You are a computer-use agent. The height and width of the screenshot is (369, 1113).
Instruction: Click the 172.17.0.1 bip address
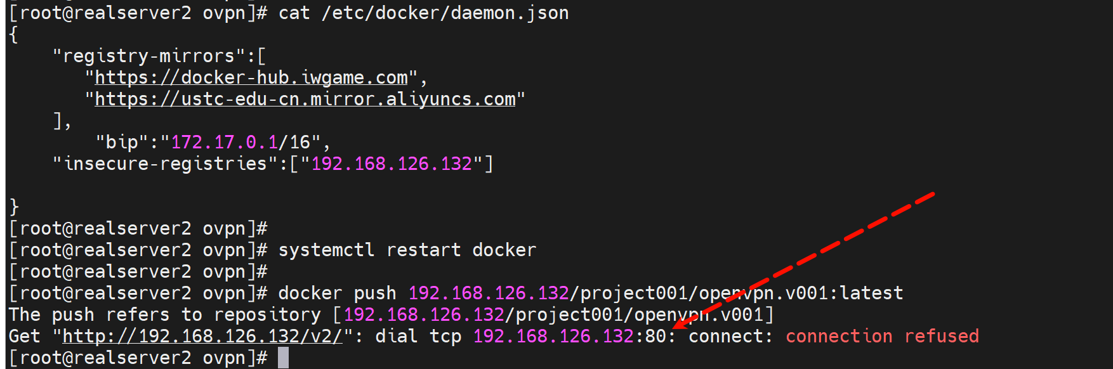point(225,142)
